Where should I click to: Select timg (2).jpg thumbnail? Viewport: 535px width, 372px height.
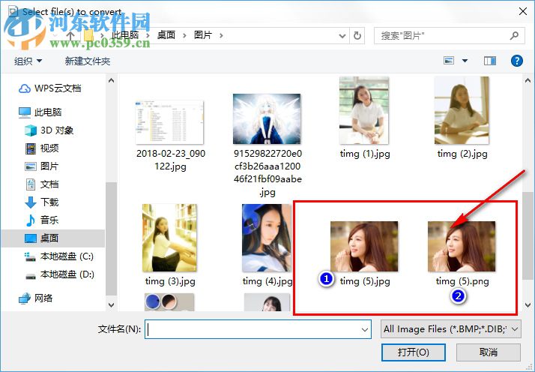click(462, 110)
